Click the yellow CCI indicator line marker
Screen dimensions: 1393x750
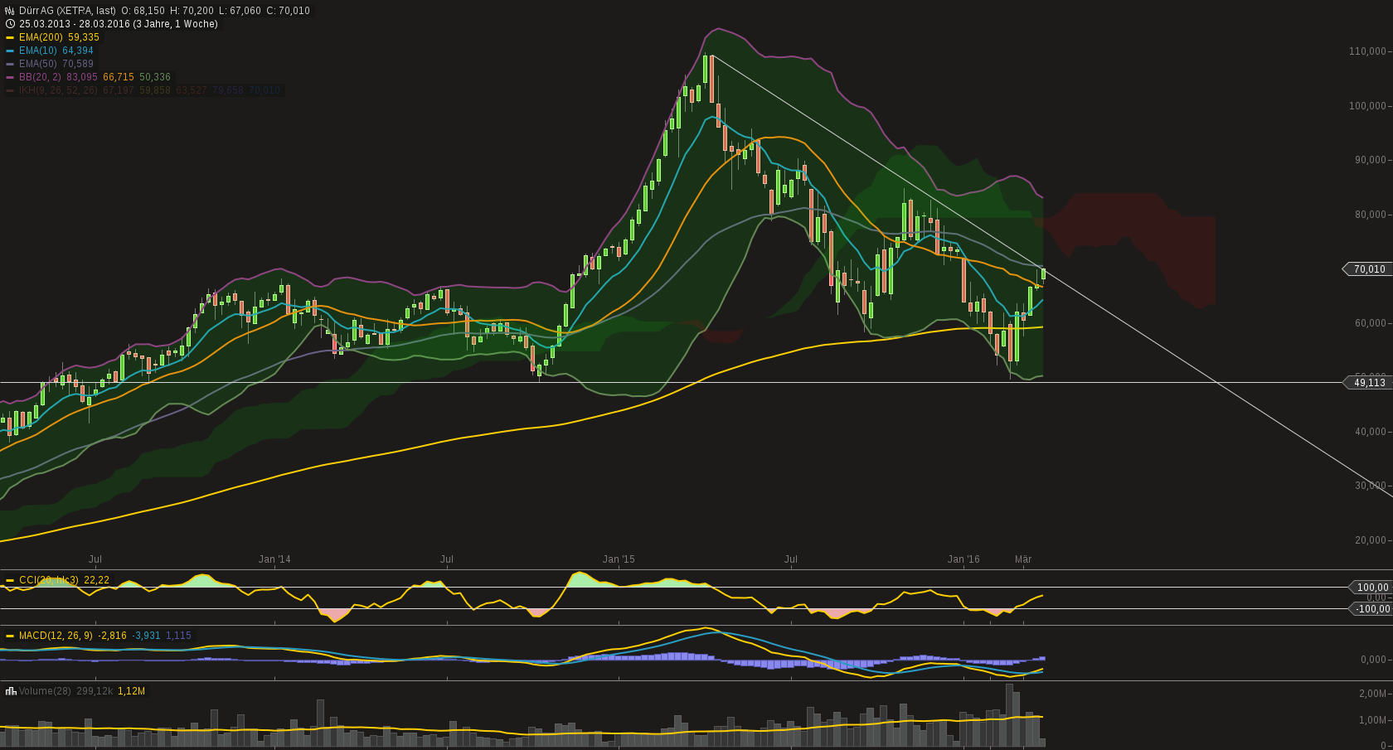pos(10,580)
